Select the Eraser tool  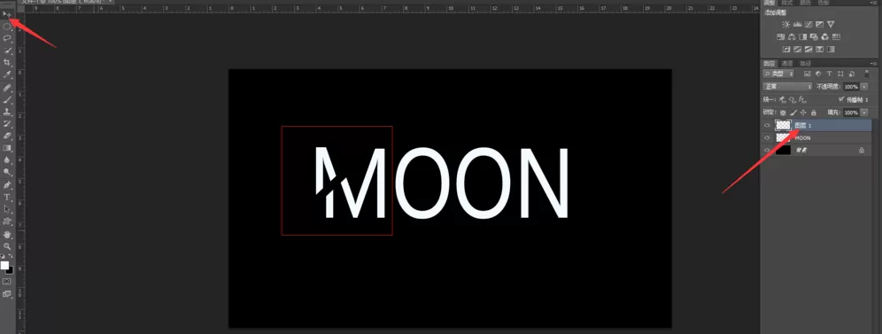(7, 136)
